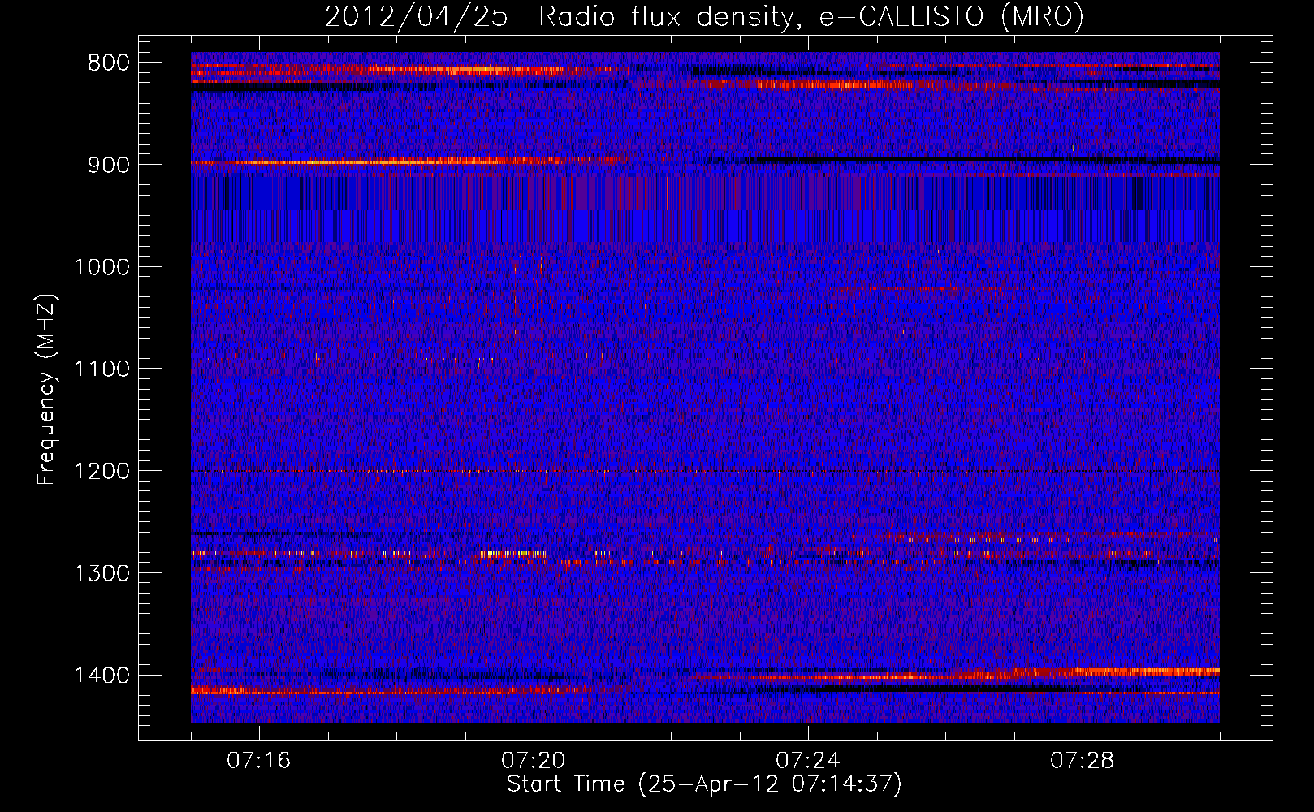This screenshot has height=812, width=1314.
Task: Click the 1200 frequency tick label
Action: pos(102,471)
